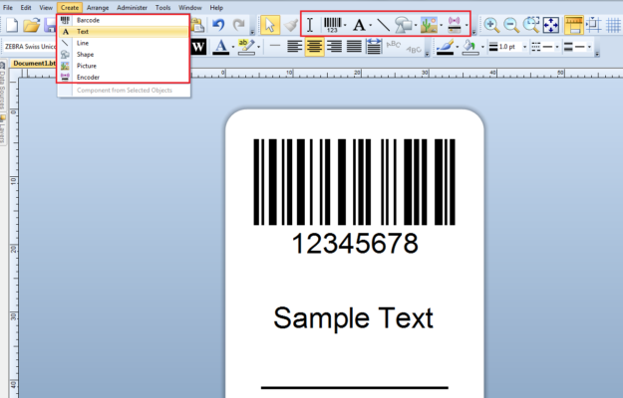Viewport: 623px width, 398px height.
Task: Activate the arrow selection pointer tool
Action: [270, 25]
